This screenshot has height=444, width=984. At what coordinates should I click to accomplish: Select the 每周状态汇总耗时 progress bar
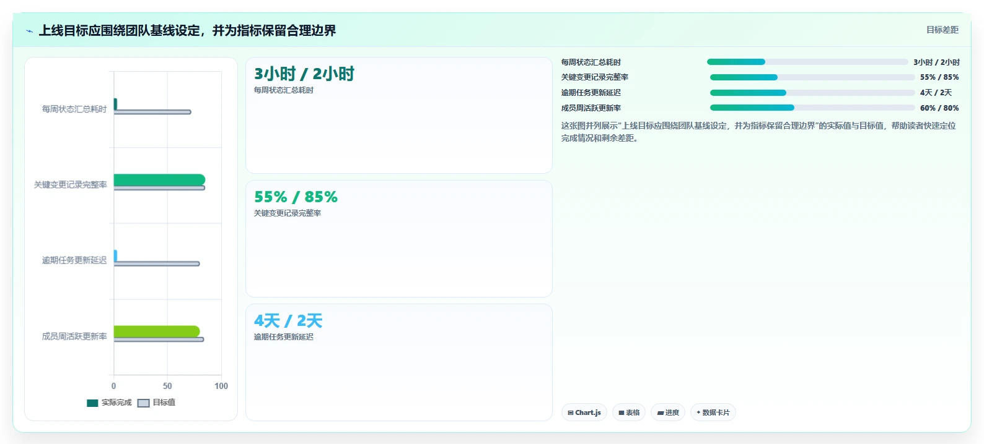pos(807,62)
